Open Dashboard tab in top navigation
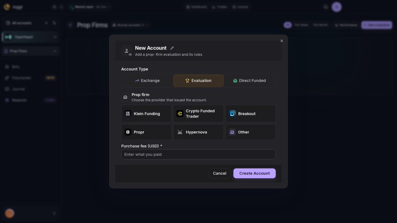 click(197, 7)
